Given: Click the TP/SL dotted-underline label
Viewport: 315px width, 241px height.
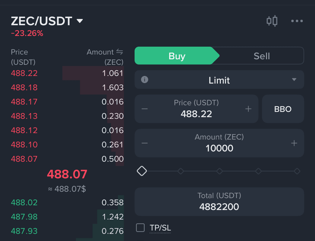Looking at the screenshot, I should [x=160, y=228].
